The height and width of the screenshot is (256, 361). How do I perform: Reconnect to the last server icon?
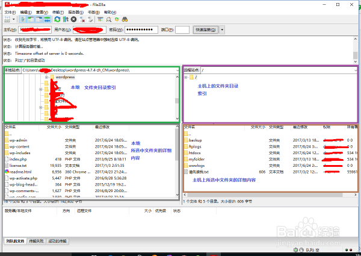(x=90, y=19)
